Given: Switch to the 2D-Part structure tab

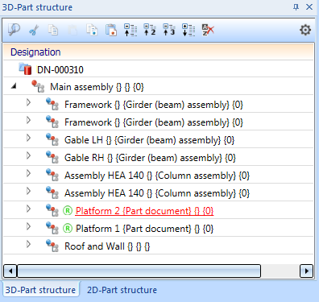Looking at the screenshot, I should click(122, 290).
